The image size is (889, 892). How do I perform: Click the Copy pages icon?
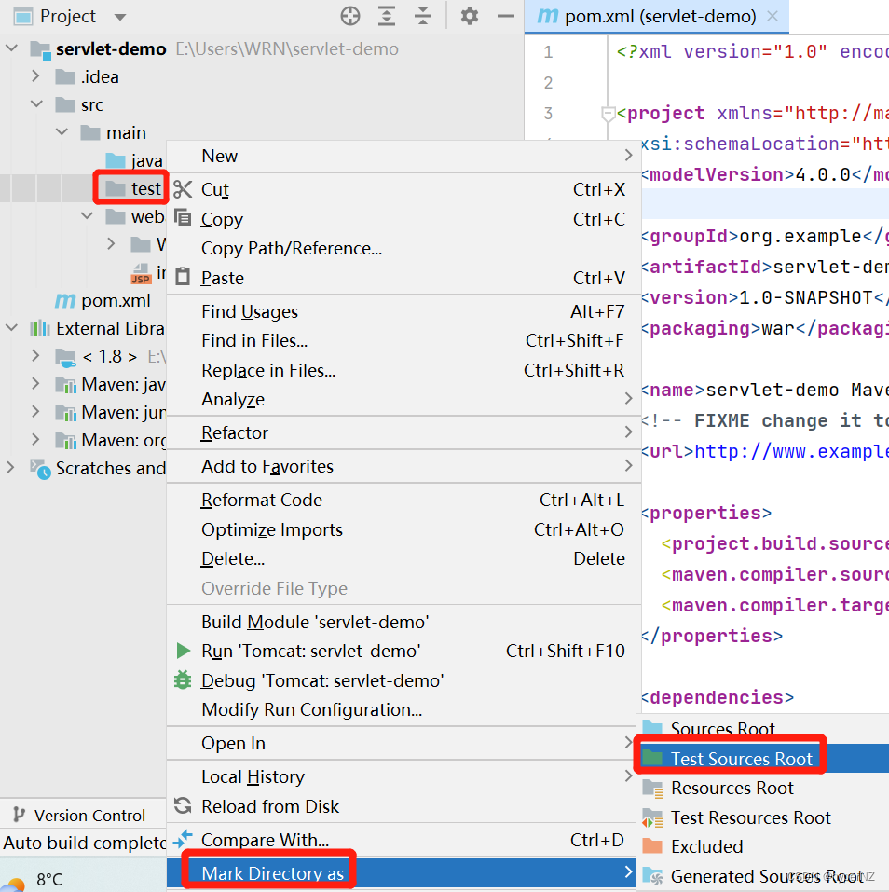[x=183, y=218]
